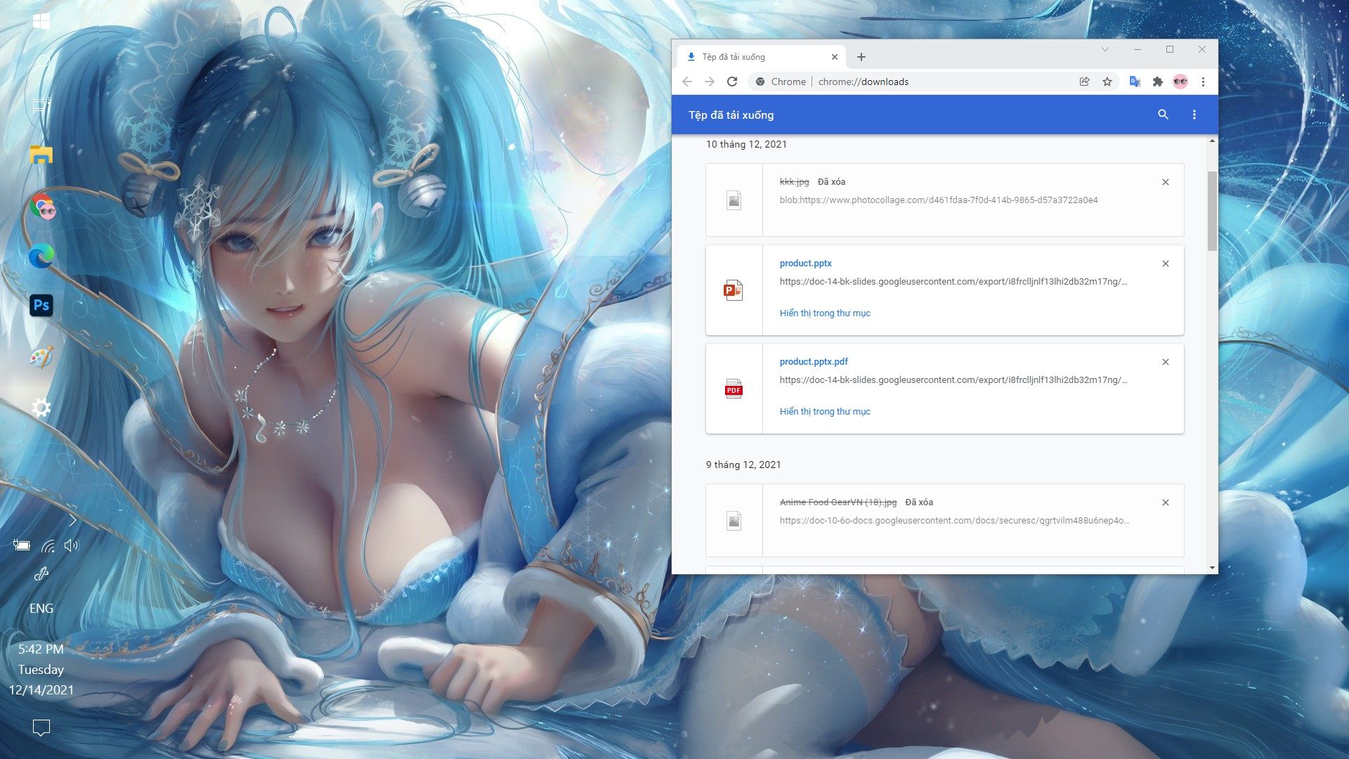The height and width of the screenshot is (759, 1349).
Task: Click the Chrome back navigation arrow
Action: [x=686, y=82]
